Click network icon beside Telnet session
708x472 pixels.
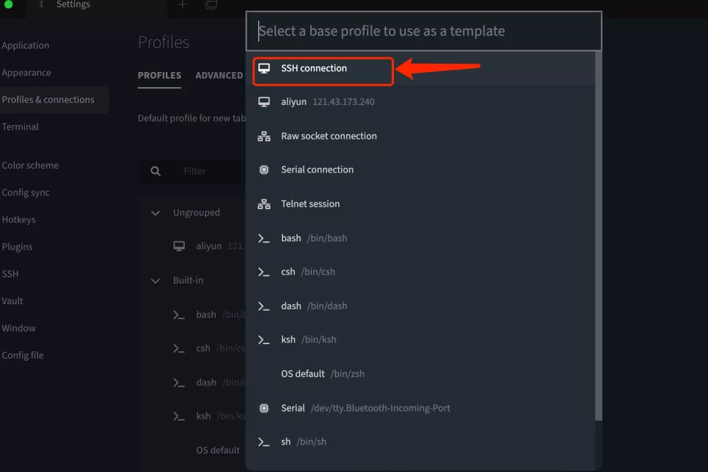coord(264,204)
